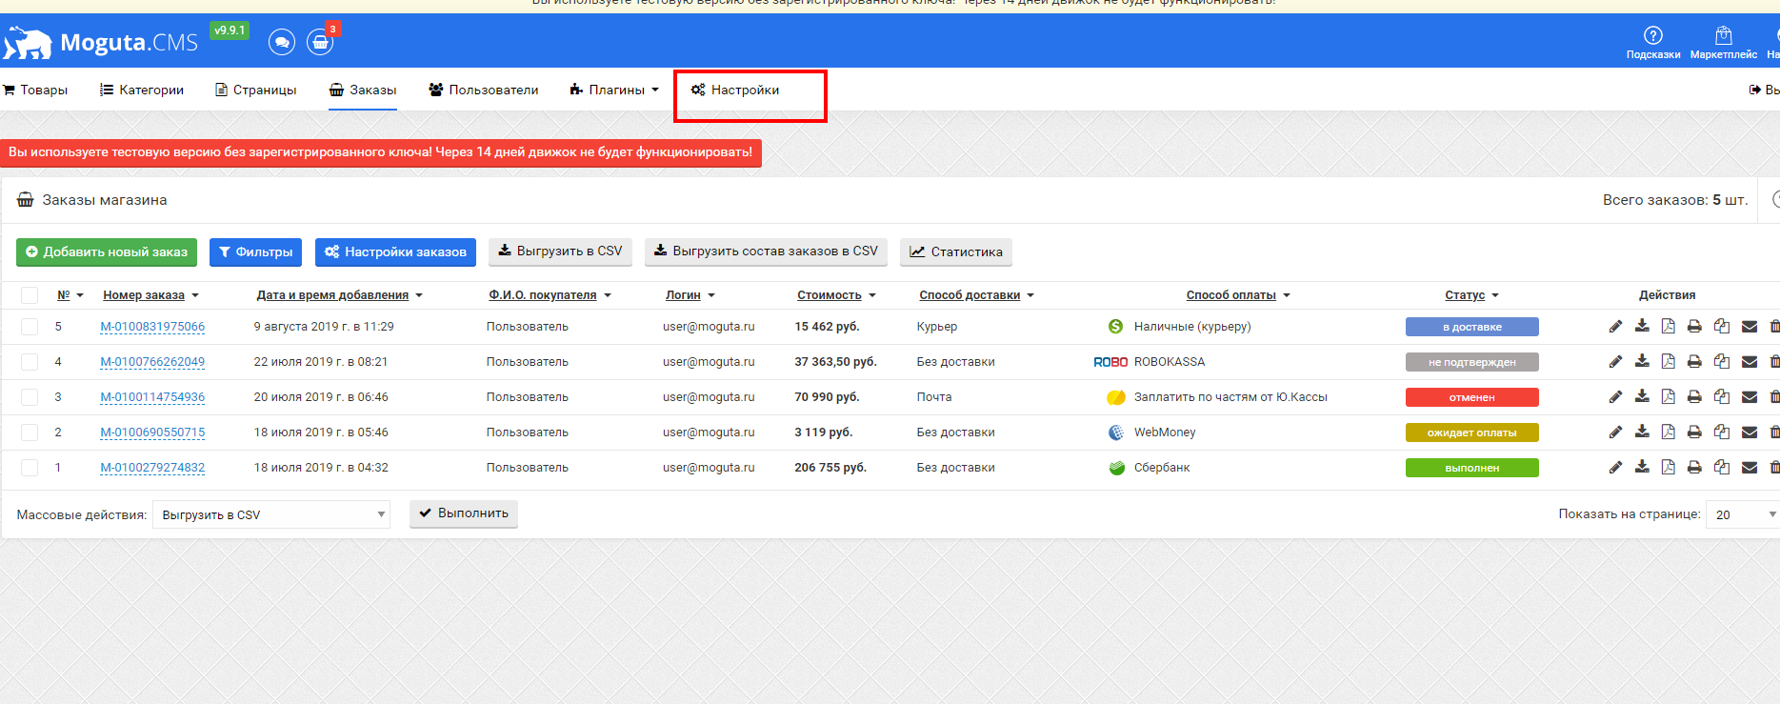Tick the checkbox for order number 3
This screenshot has width=1780, height=704.
point(30,397)
